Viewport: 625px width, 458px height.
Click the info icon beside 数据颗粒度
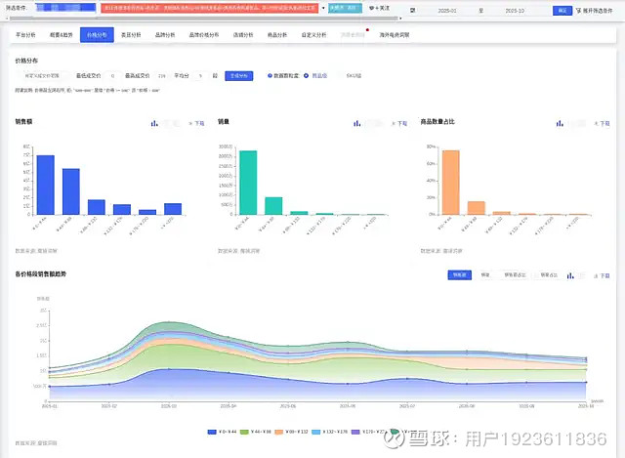270,76
